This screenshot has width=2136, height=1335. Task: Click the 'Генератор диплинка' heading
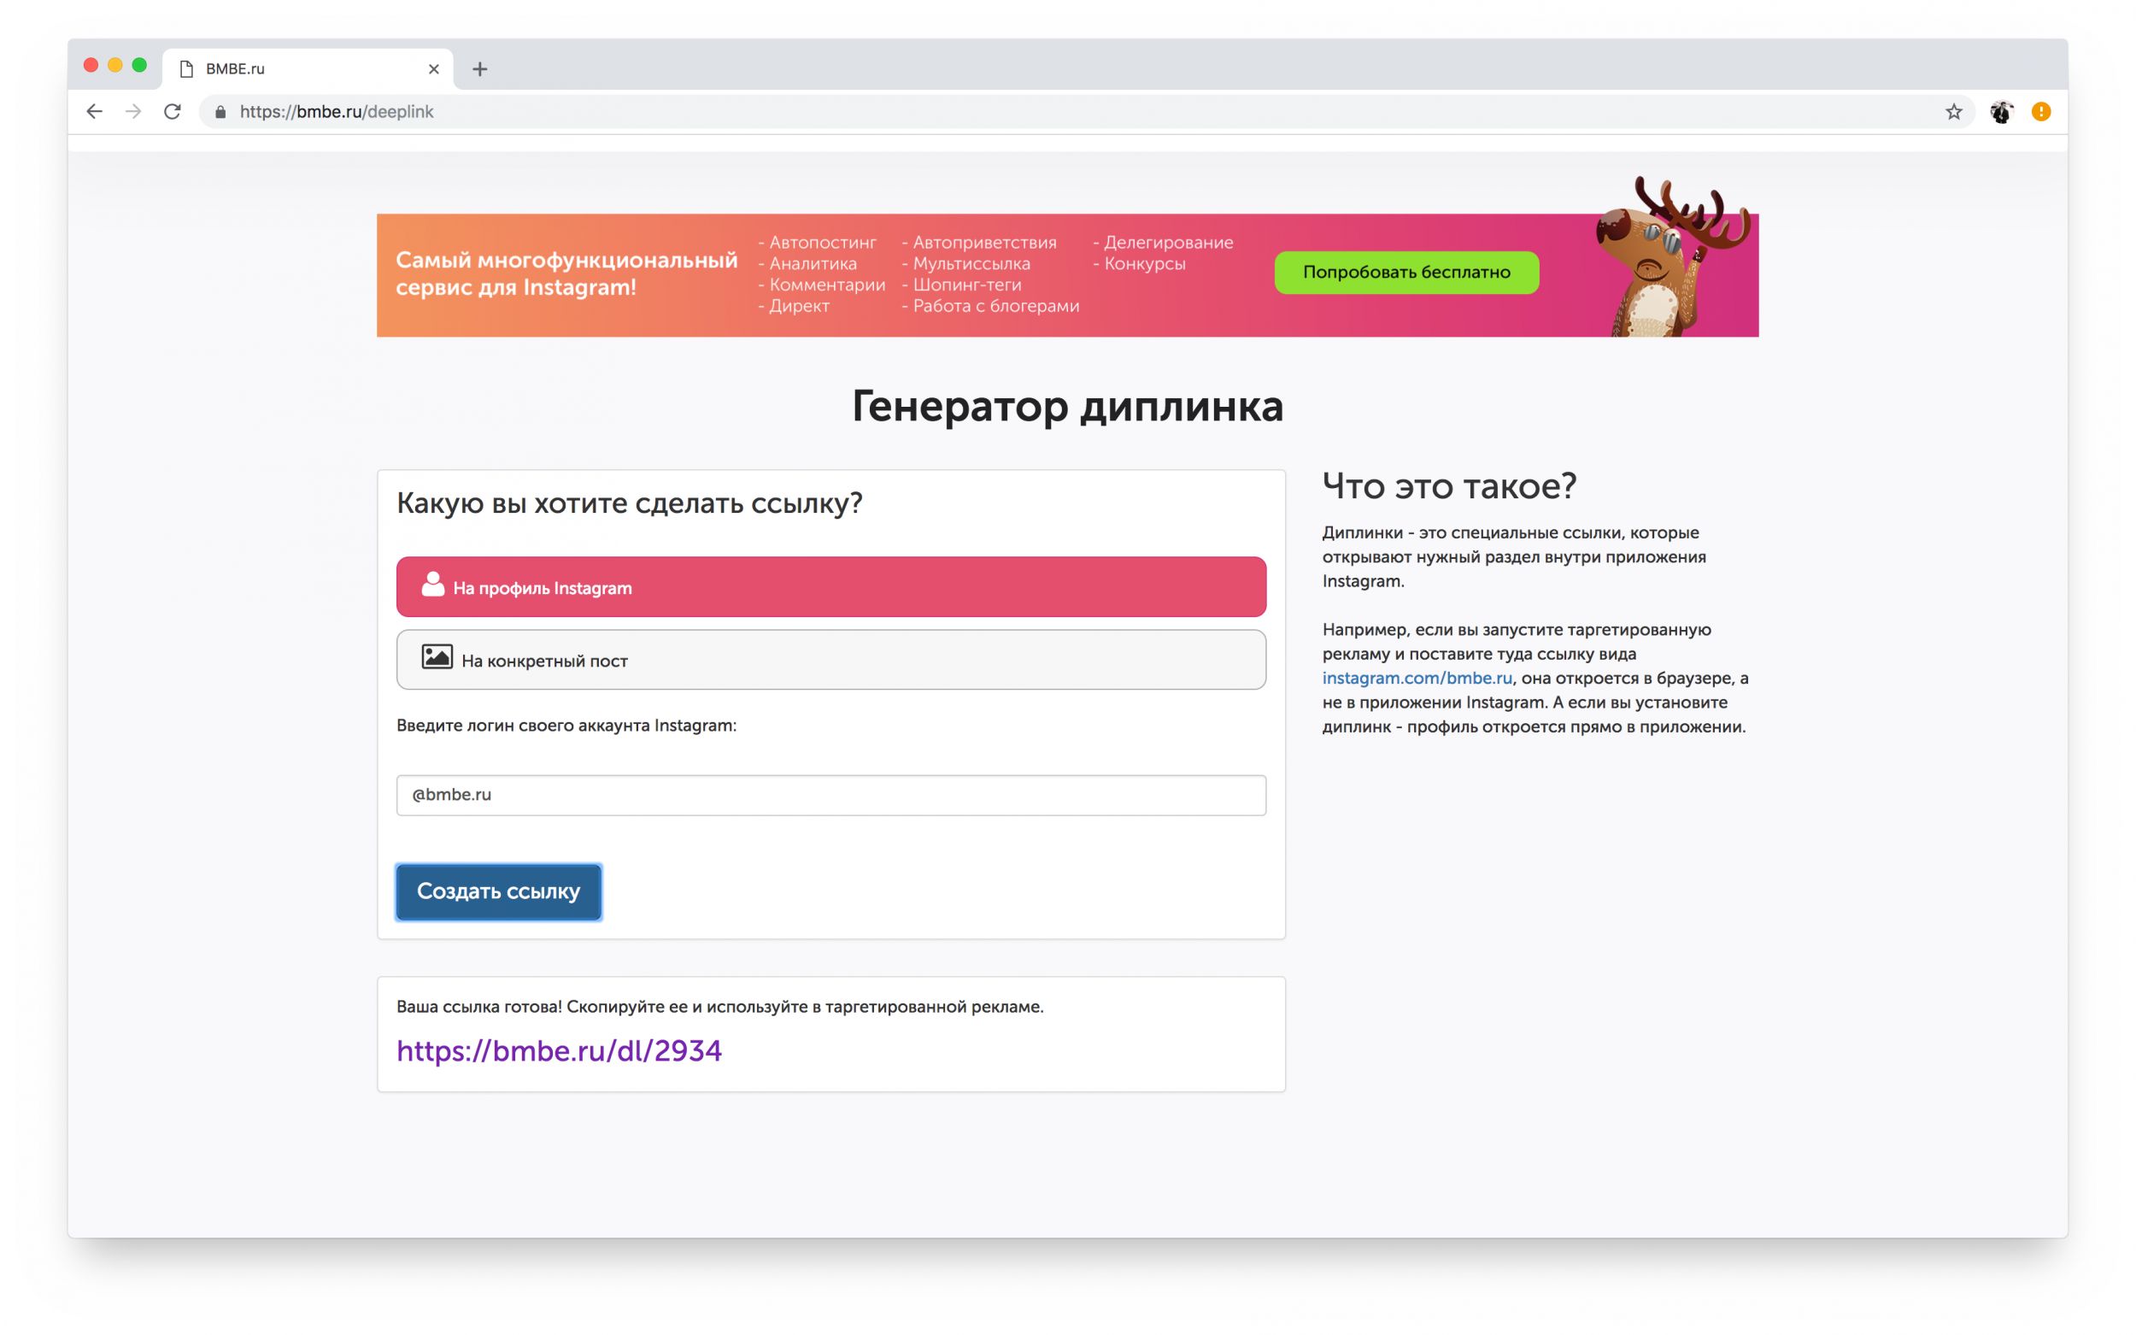[x=1067, y=407]
